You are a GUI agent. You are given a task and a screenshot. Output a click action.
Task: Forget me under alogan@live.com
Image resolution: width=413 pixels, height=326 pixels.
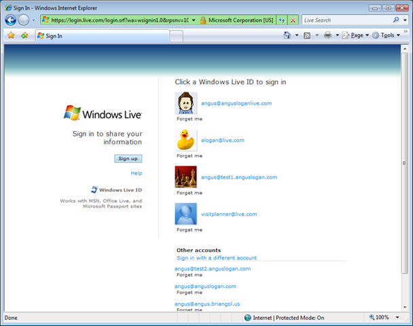pos(190,156)
